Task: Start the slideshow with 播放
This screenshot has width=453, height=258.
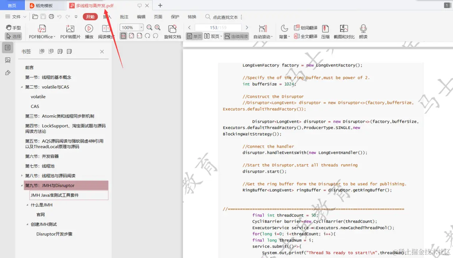Action: click(x=89, y=32)
